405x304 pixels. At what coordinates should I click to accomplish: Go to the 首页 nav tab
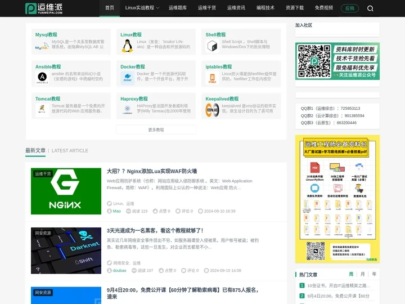110,8
